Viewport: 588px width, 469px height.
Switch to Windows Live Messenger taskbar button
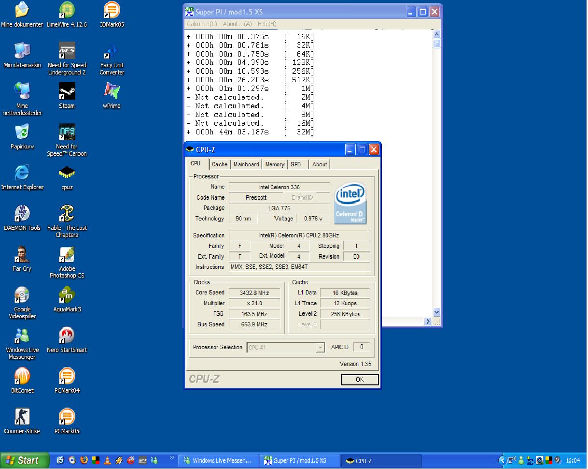[218, 461]
